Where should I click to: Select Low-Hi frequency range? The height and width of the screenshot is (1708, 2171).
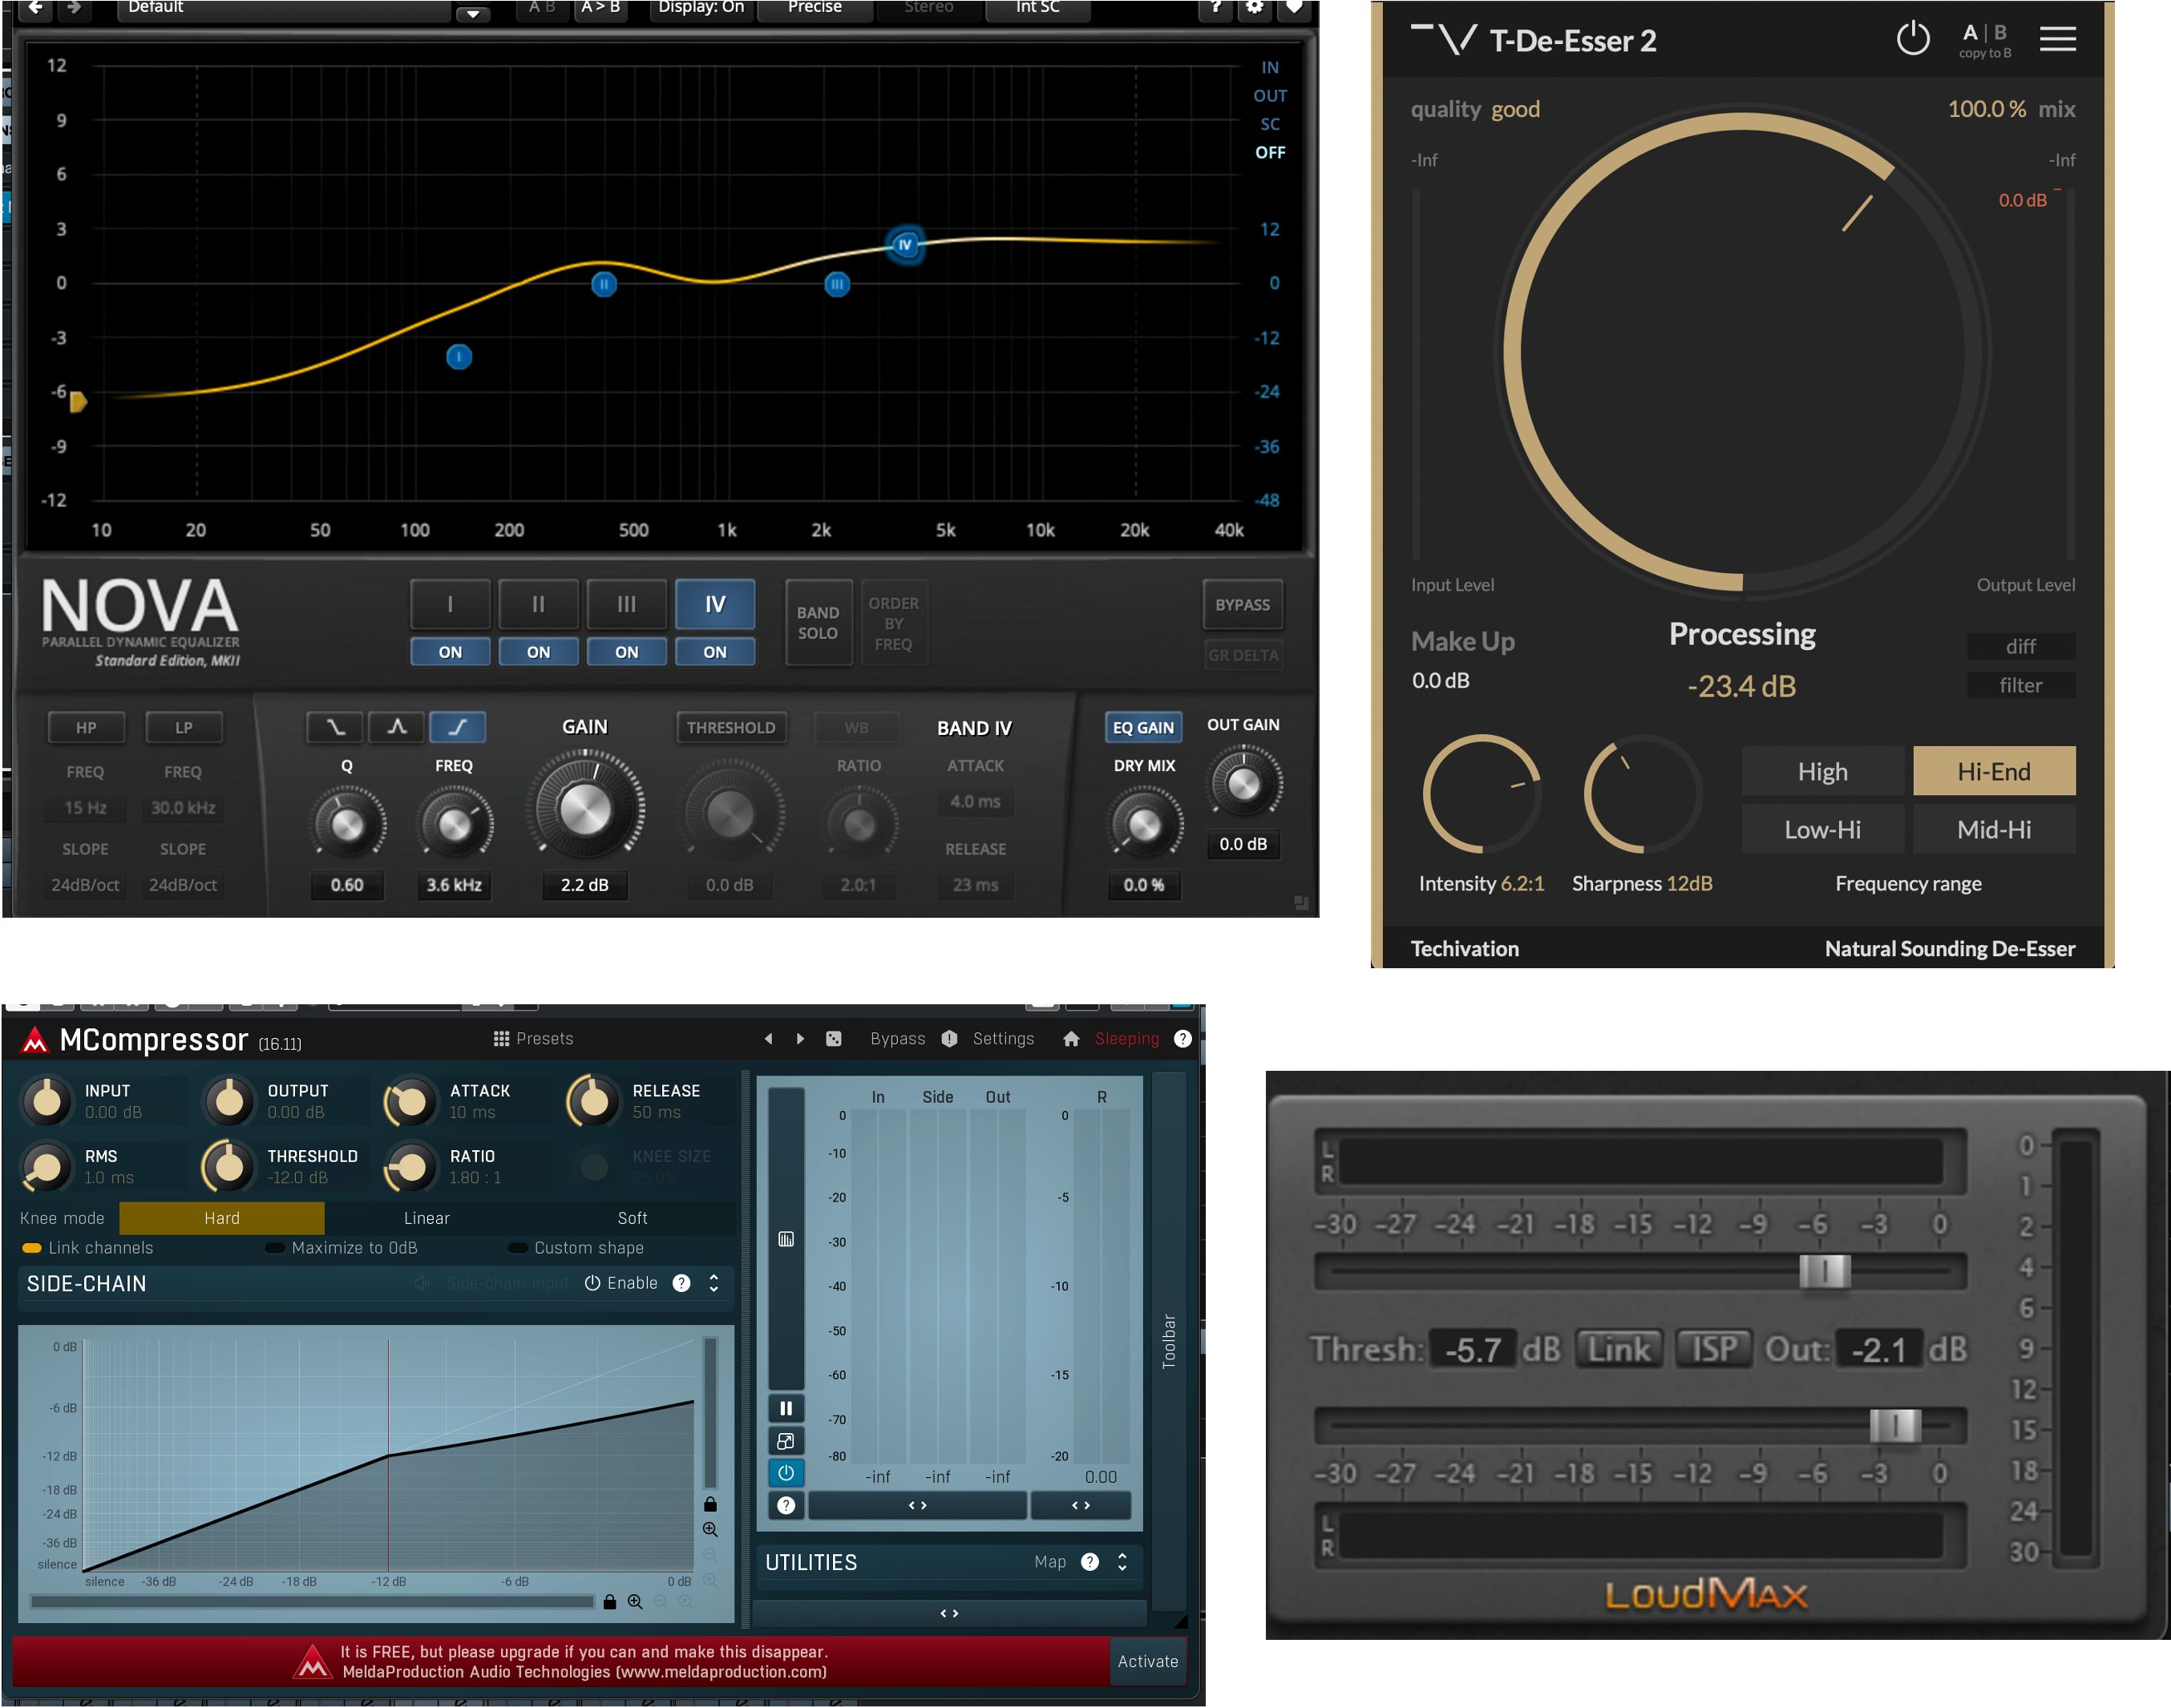(1822, 829)
